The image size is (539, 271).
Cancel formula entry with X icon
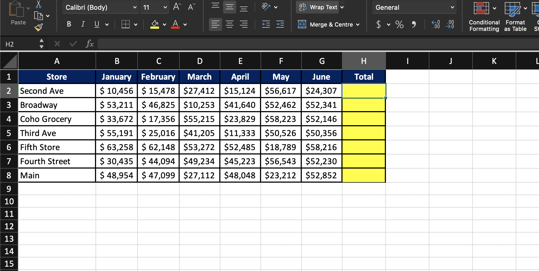57,44
